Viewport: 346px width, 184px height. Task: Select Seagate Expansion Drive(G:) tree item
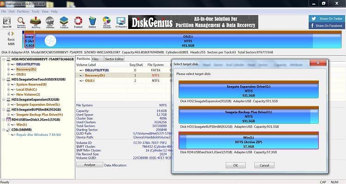pyautogui.click(x=38, y=104)
